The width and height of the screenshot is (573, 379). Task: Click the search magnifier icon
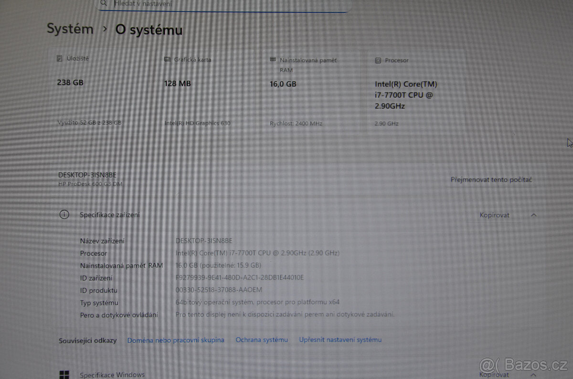coord(104,3)
